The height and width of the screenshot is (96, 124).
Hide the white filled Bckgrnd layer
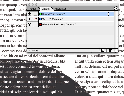29,24
